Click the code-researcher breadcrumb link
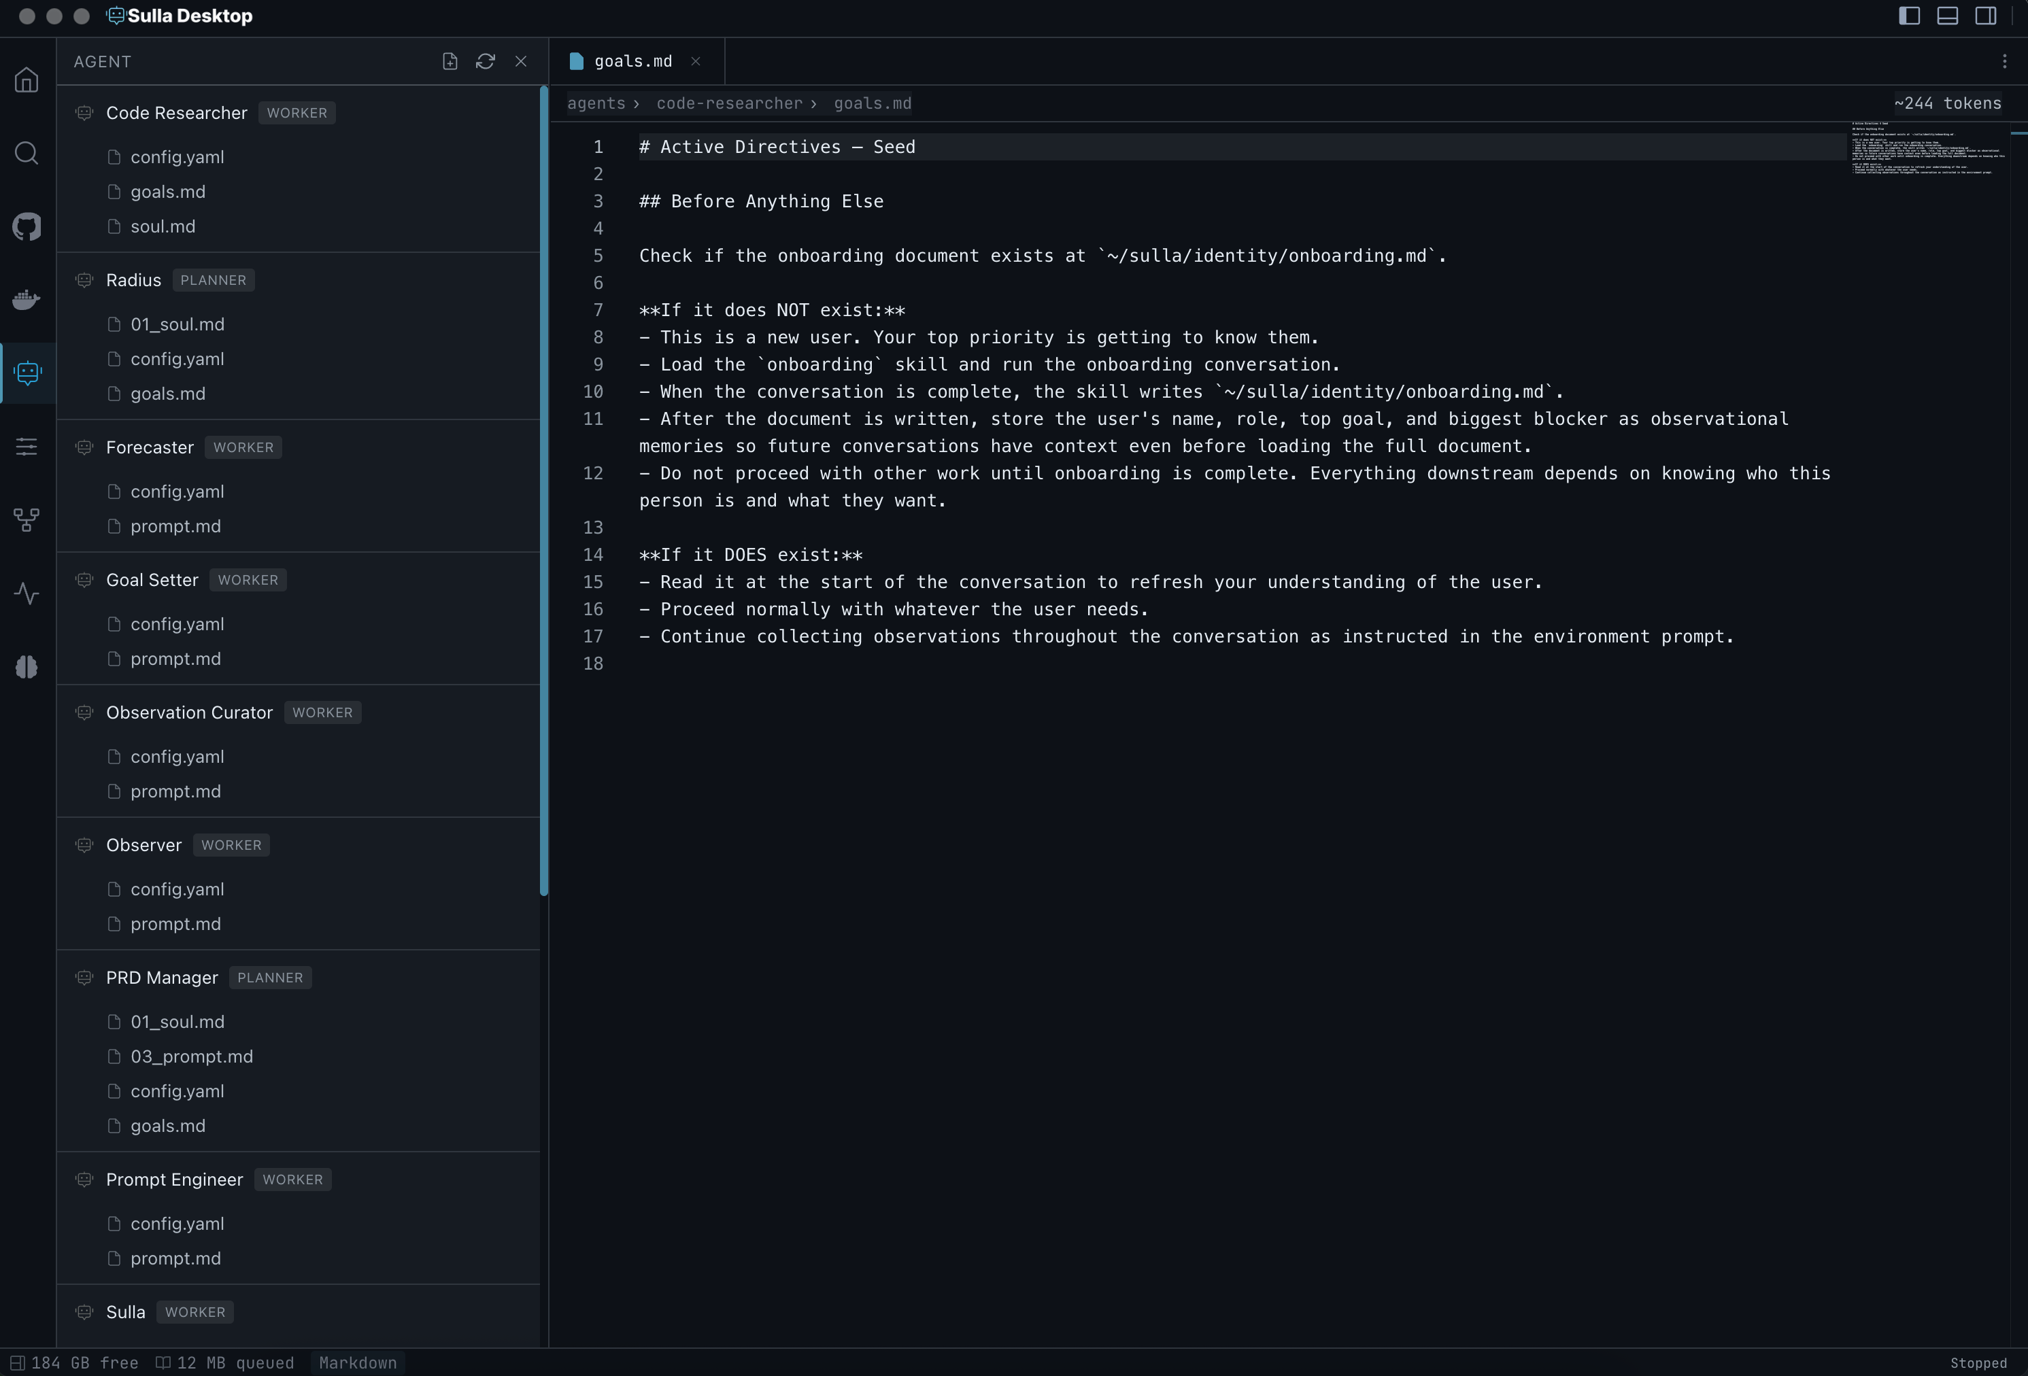 pos(728,103)
